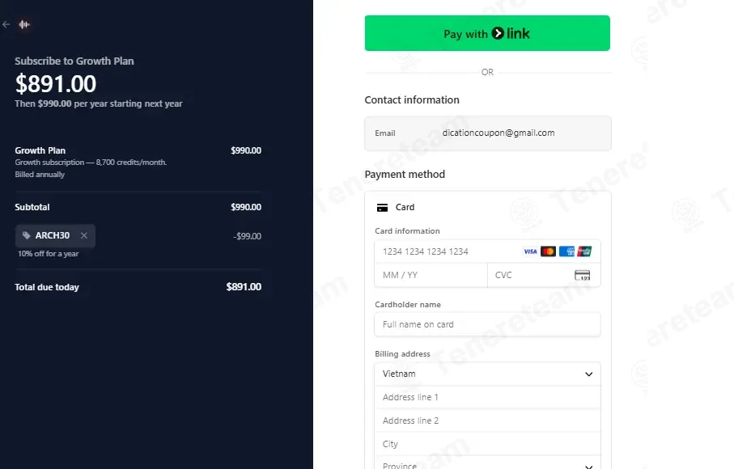
Task: Pay with Link green button
Action: click(487, 33)
